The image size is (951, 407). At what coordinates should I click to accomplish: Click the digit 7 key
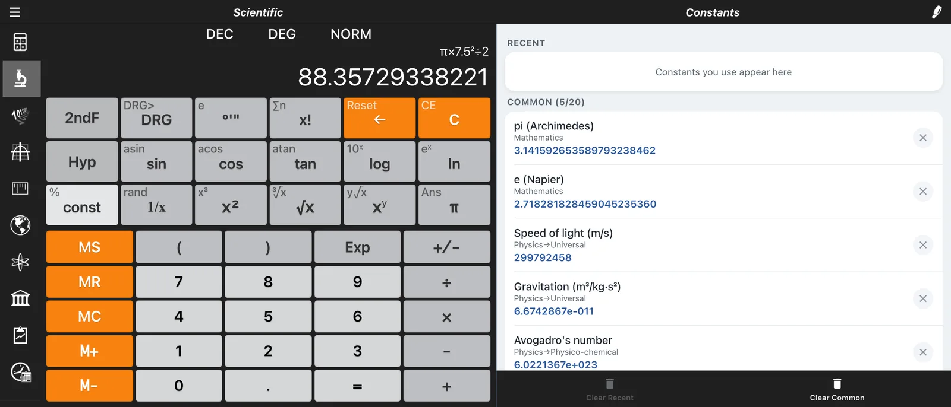coord(179,282)
